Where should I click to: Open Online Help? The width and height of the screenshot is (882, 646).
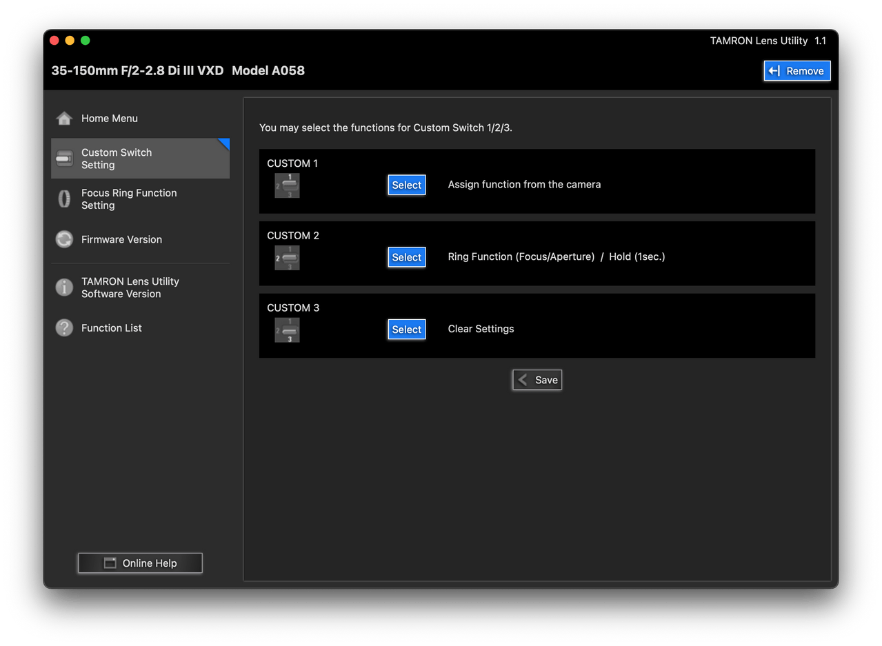pos(141,563)
